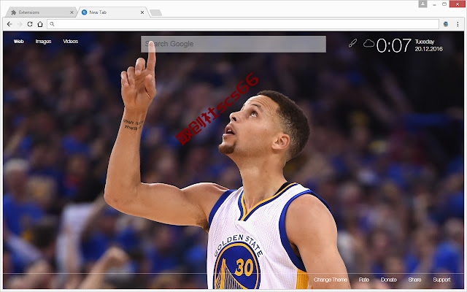The image size is (467, 292).
Task: Close the New Tab tab
Action: [x=142, y=12]
